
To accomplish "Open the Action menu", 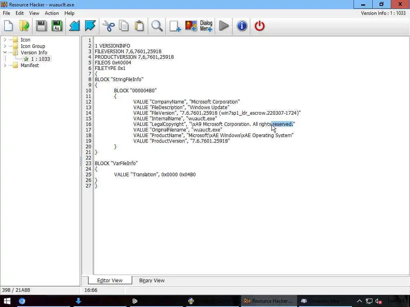I will click(x=52, y=13).
